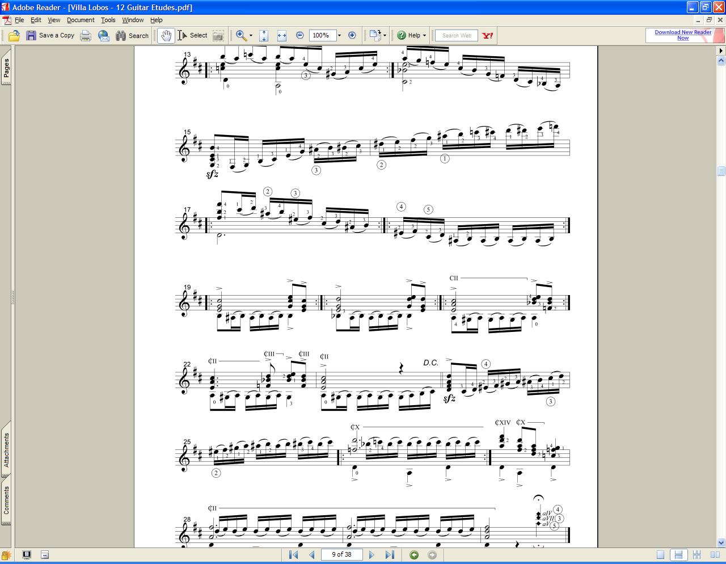The height and width of the screenshot is (564, 726).
Task: Click the page number field 9 of 38
Action: click(x=341, y=554)
